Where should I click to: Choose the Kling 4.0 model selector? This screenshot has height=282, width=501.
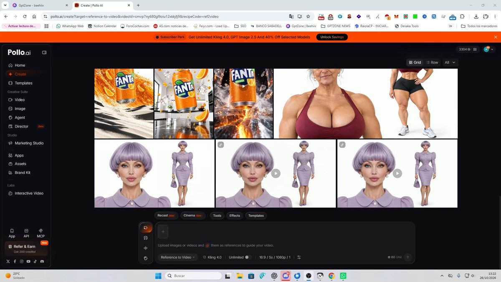pyautogui.click(x=212, y=257)
